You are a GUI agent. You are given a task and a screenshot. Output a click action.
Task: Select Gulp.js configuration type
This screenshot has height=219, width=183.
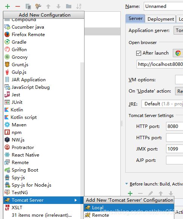coord(42,72)
